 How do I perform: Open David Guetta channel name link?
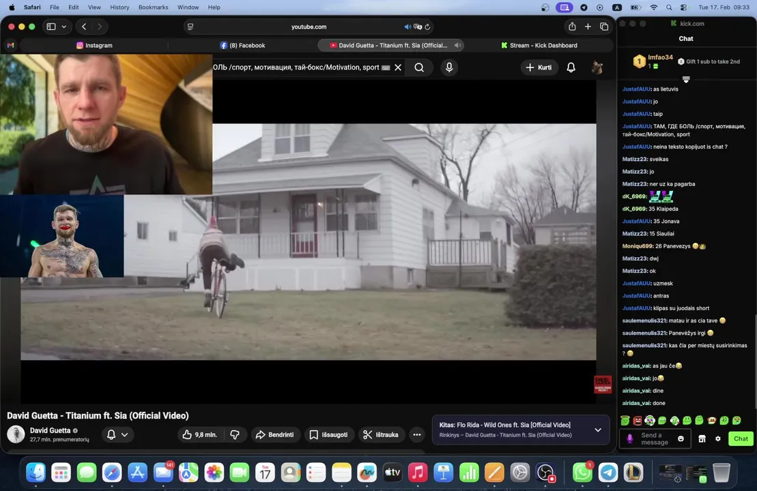51,430
